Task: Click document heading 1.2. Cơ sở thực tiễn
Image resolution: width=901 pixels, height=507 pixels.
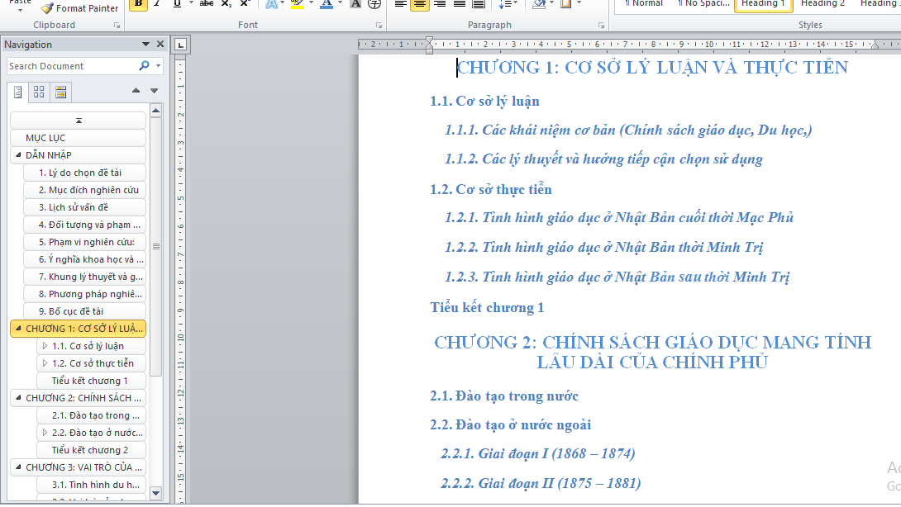Action: point(491,189)
